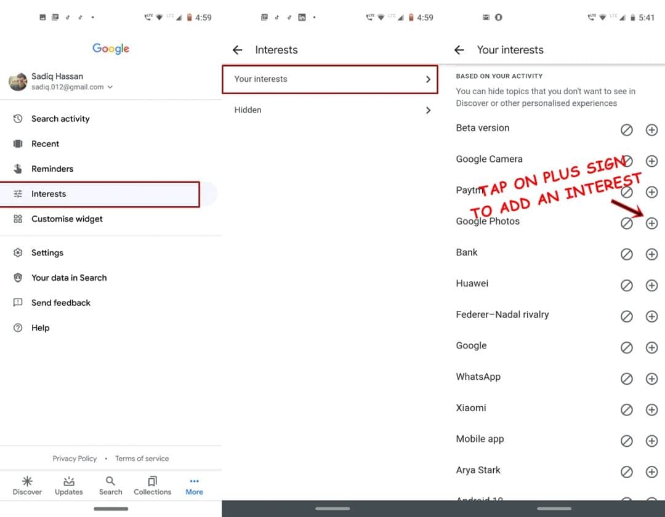Screen dimensions: 665x517
Task: Expand the account switcher arrow beside email
Action: click(110, 87)
